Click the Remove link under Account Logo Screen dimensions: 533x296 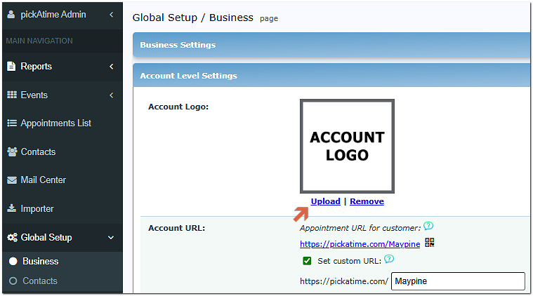pyautogui.click(x=367, y=201)
